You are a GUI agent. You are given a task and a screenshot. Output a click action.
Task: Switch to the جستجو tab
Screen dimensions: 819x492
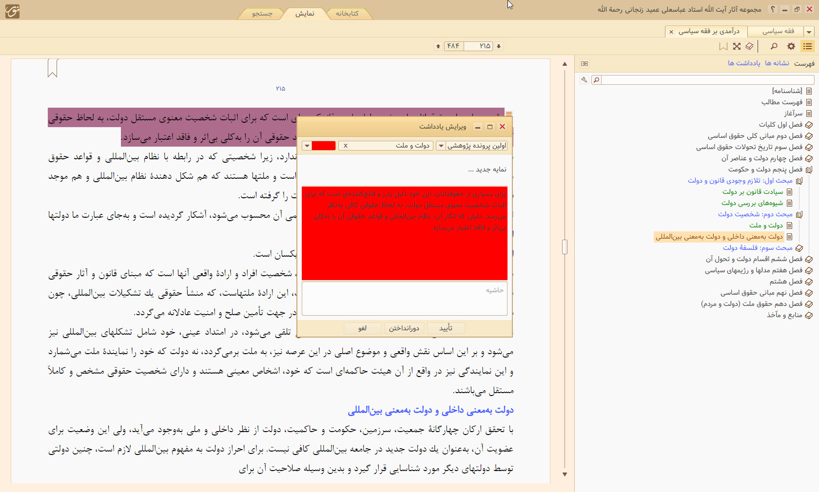[262, 14]
